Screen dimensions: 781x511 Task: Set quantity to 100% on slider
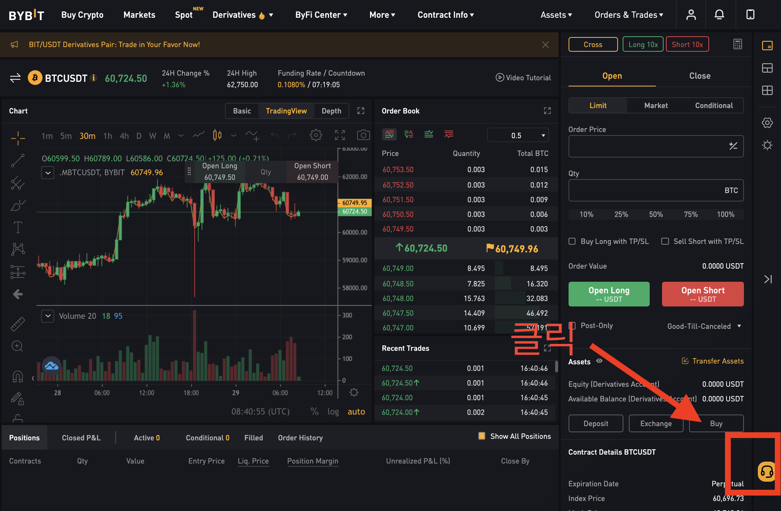coord(725,214)
